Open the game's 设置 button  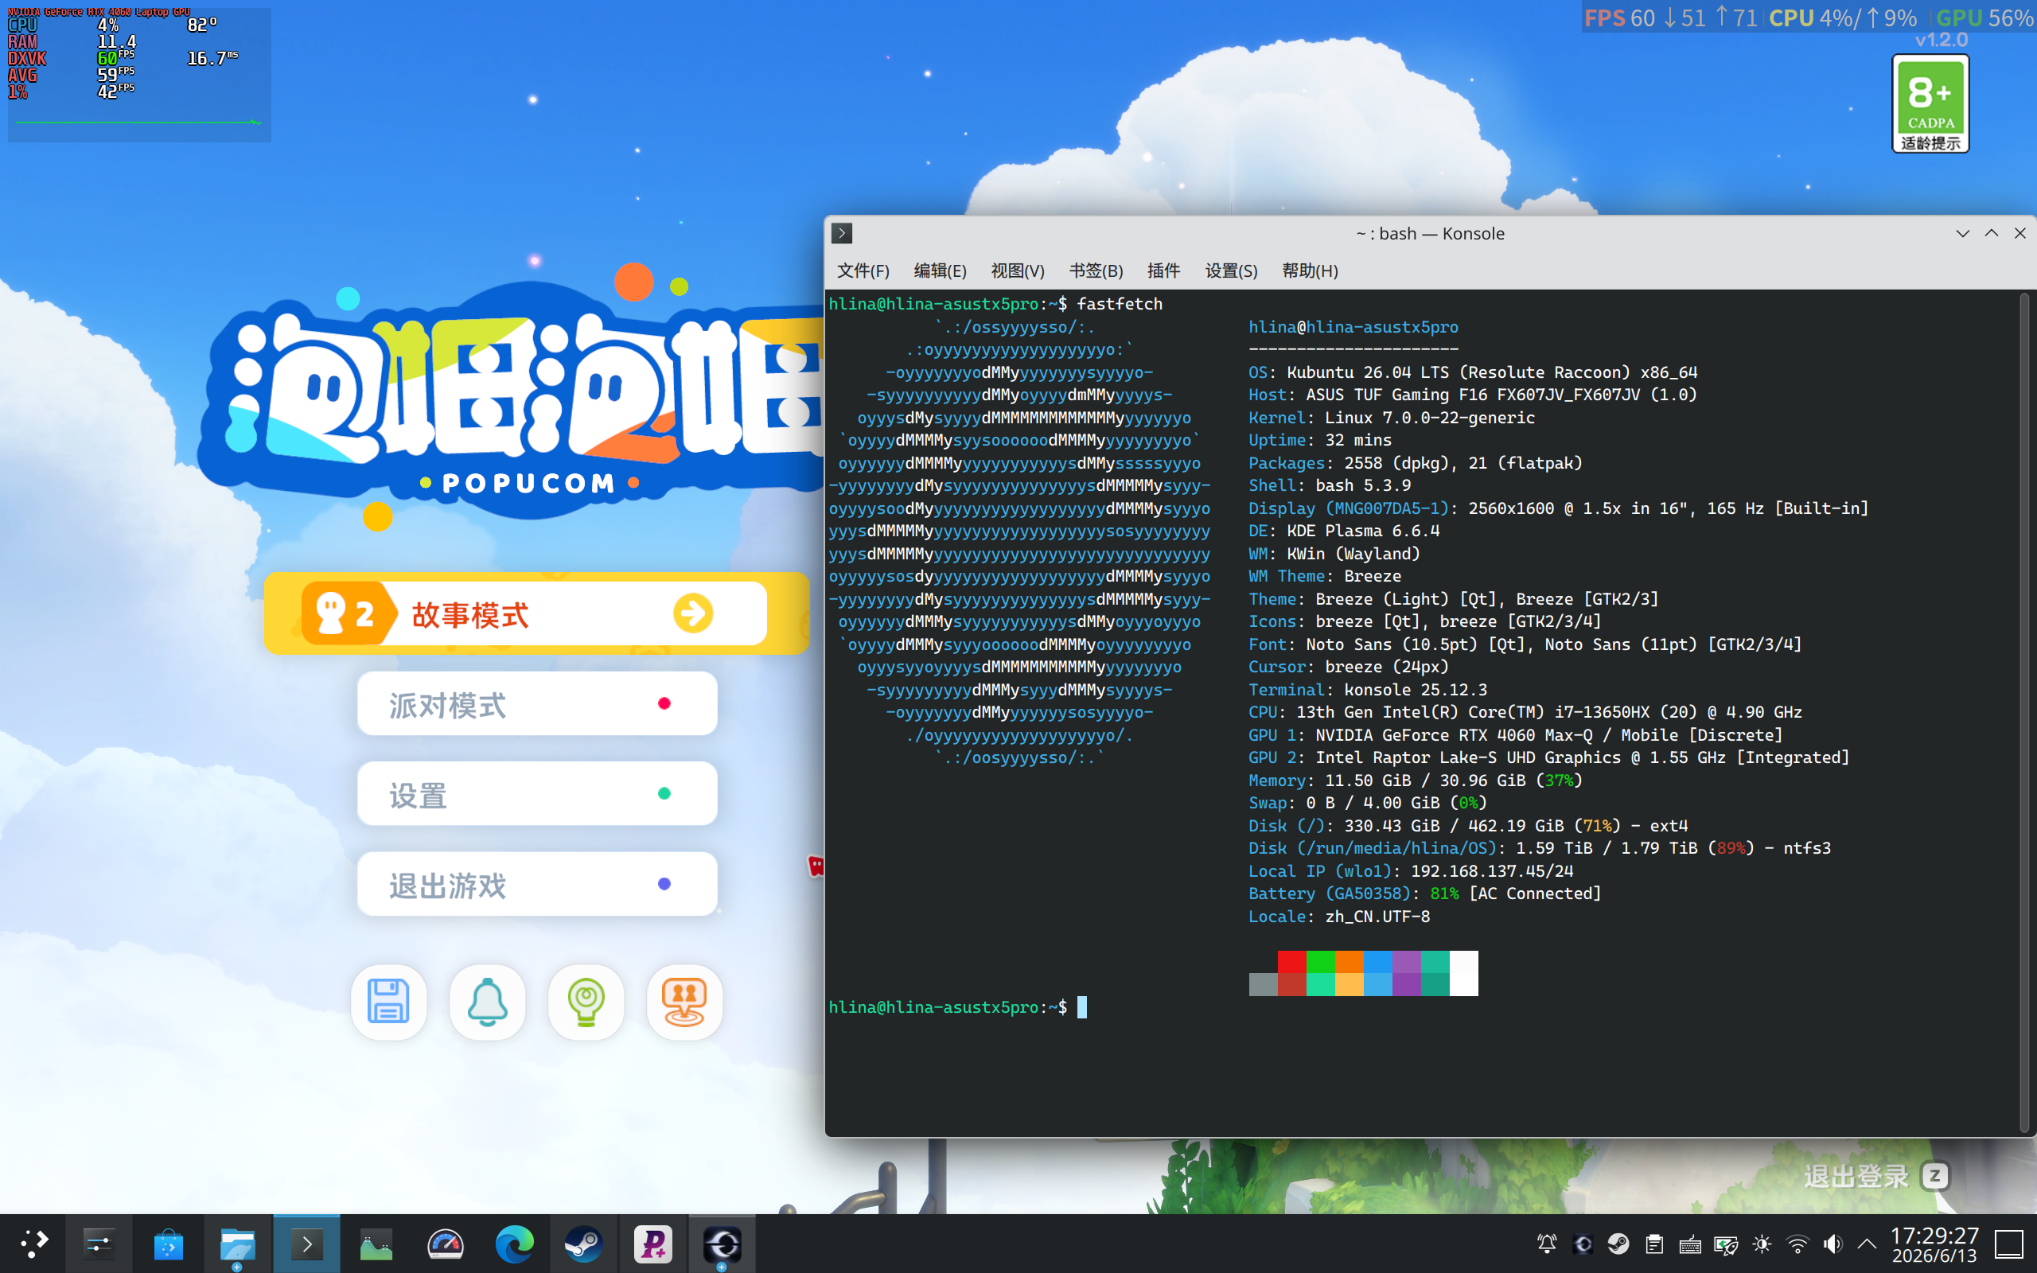pyautogui.click(x=537, y=794)
